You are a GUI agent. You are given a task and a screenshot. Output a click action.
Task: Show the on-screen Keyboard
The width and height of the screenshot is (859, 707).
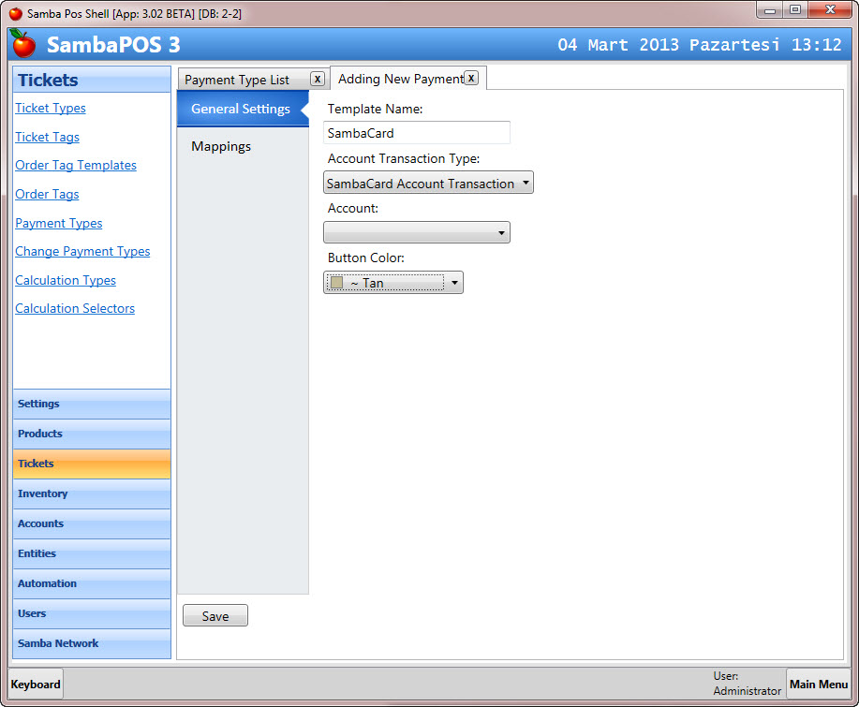36,685
